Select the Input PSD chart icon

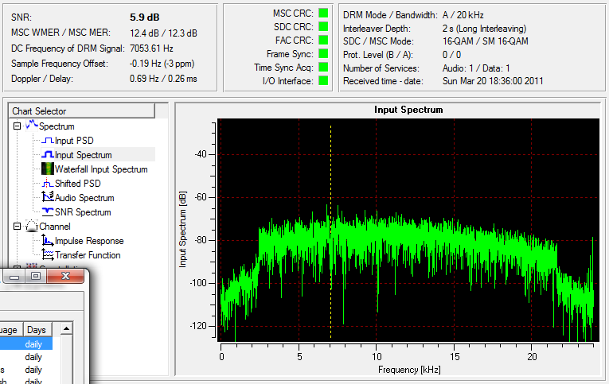47,141
